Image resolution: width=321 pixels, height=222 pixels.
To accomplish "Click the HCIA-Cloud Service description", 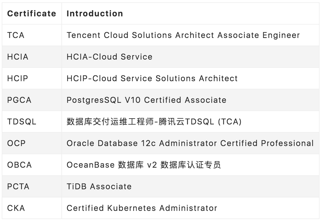I will pos(110,57).
